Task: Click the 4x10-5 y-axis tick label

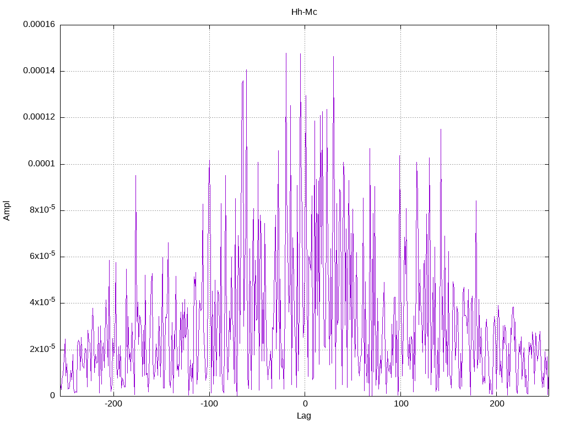Action: (x=42, y=302)
